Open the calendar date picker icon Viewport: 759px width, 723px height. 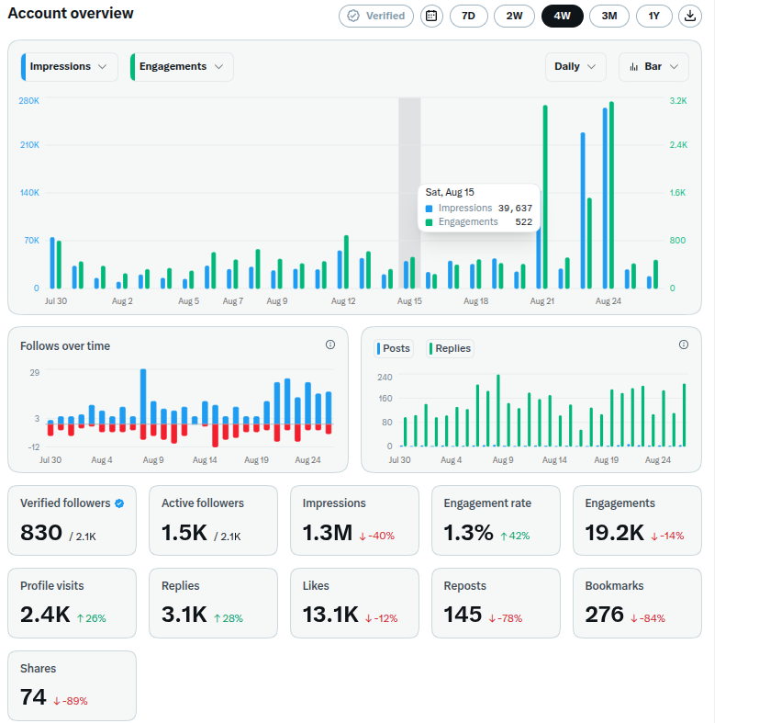coord(431,16)
